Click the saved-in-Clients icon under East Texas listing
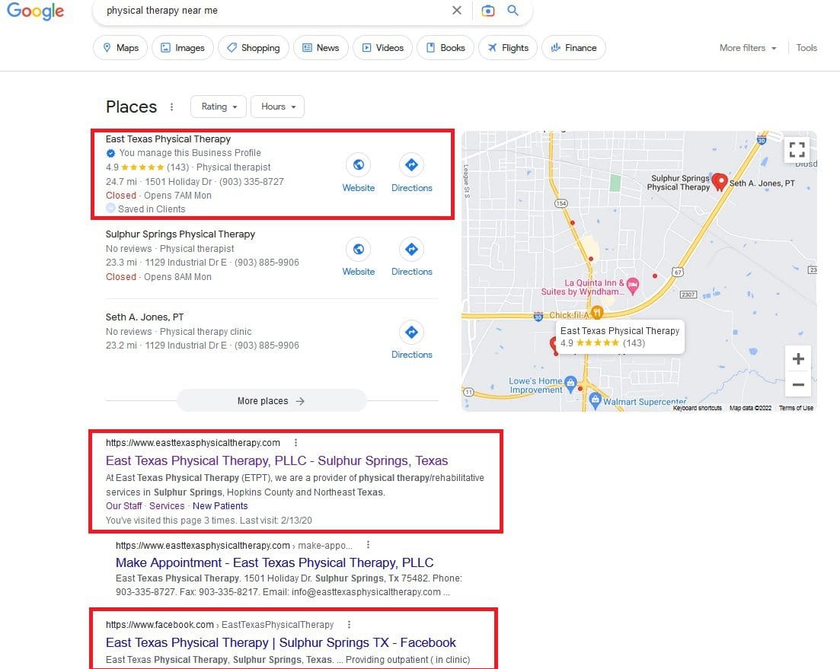840x669 pixels. point(110,209)
